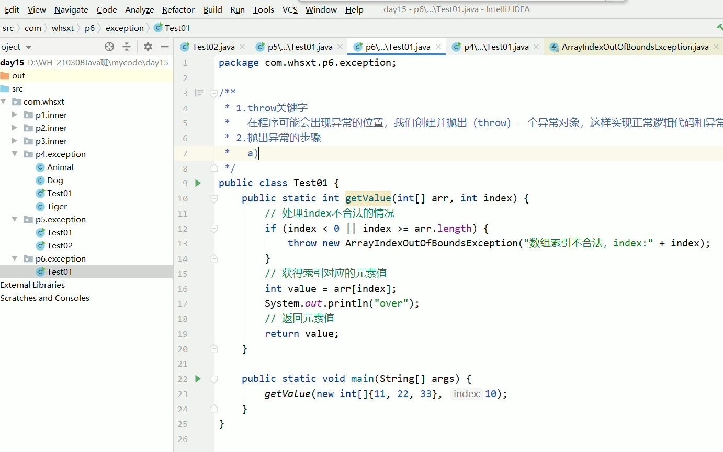The height and width of the screenshot is (452, 723).
Task: Close the p6 Test01.java tab
Action: pos(438,47)
